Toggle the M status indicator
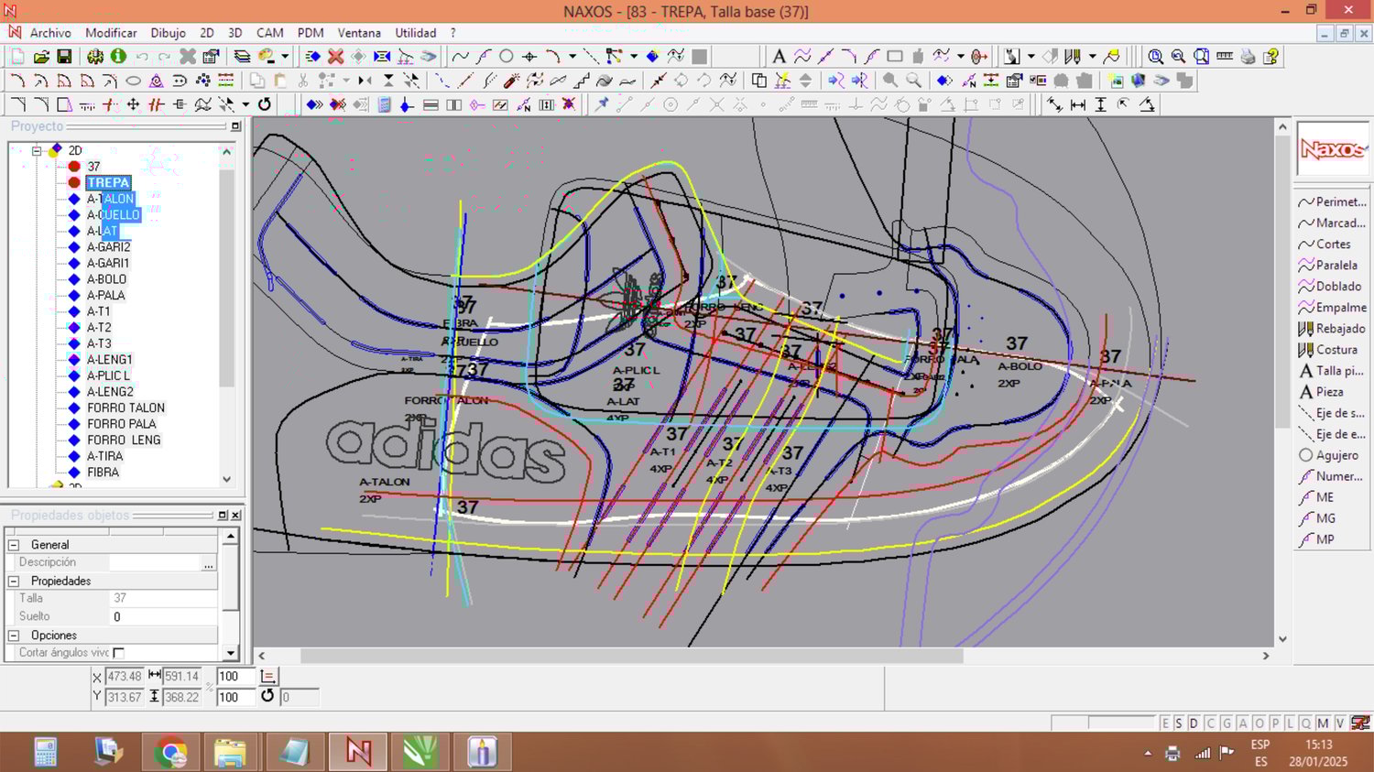 point(1323,723)
